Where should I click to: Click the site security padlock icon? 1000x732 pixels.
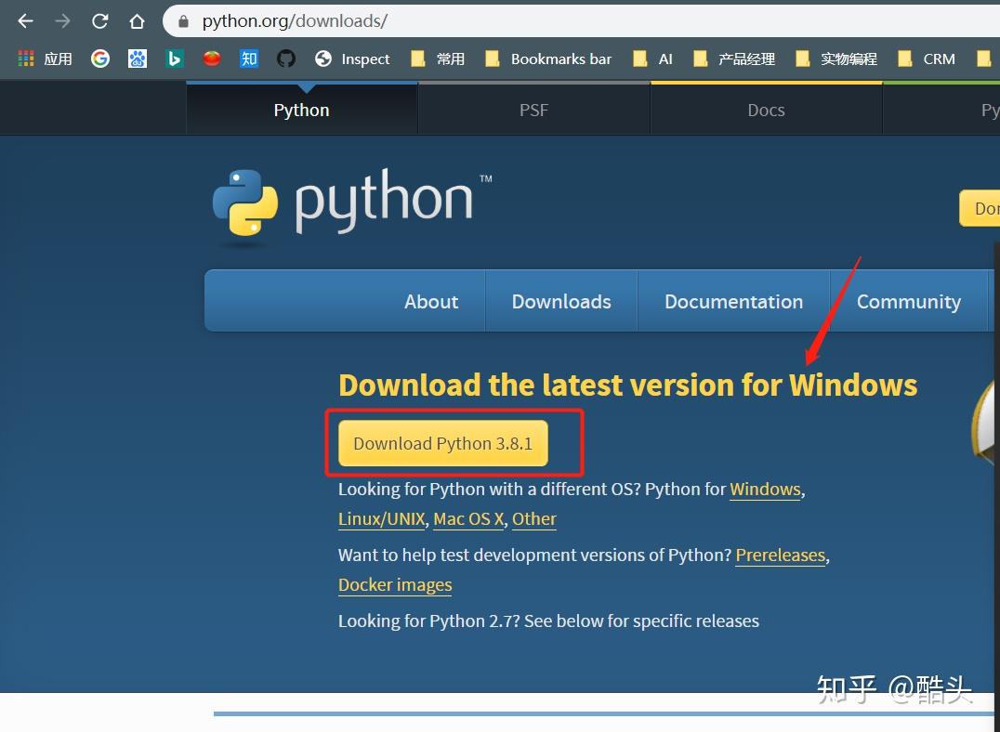click(185, 20)
